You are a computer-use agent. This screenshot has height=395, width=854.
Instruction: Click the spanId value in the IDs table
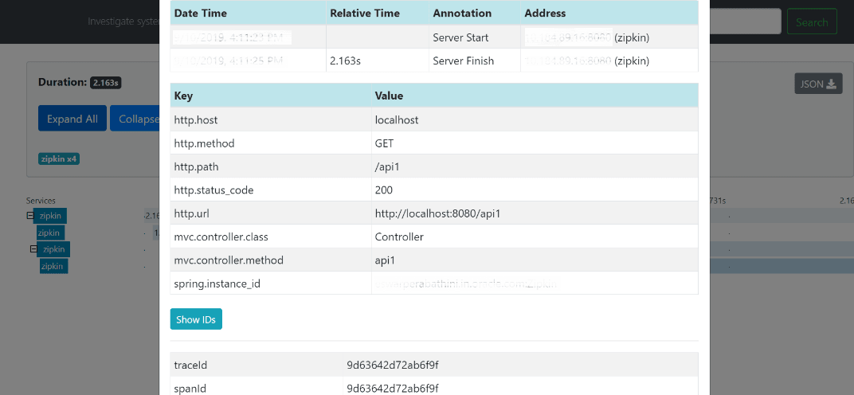point(392,388)
